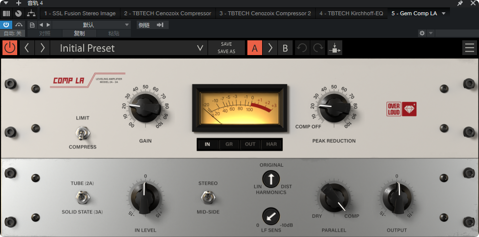Image resolution: width=479 pixels, height=237 pixels.
Task: Select the A comparison slot
Action: (x=255, y=48)
